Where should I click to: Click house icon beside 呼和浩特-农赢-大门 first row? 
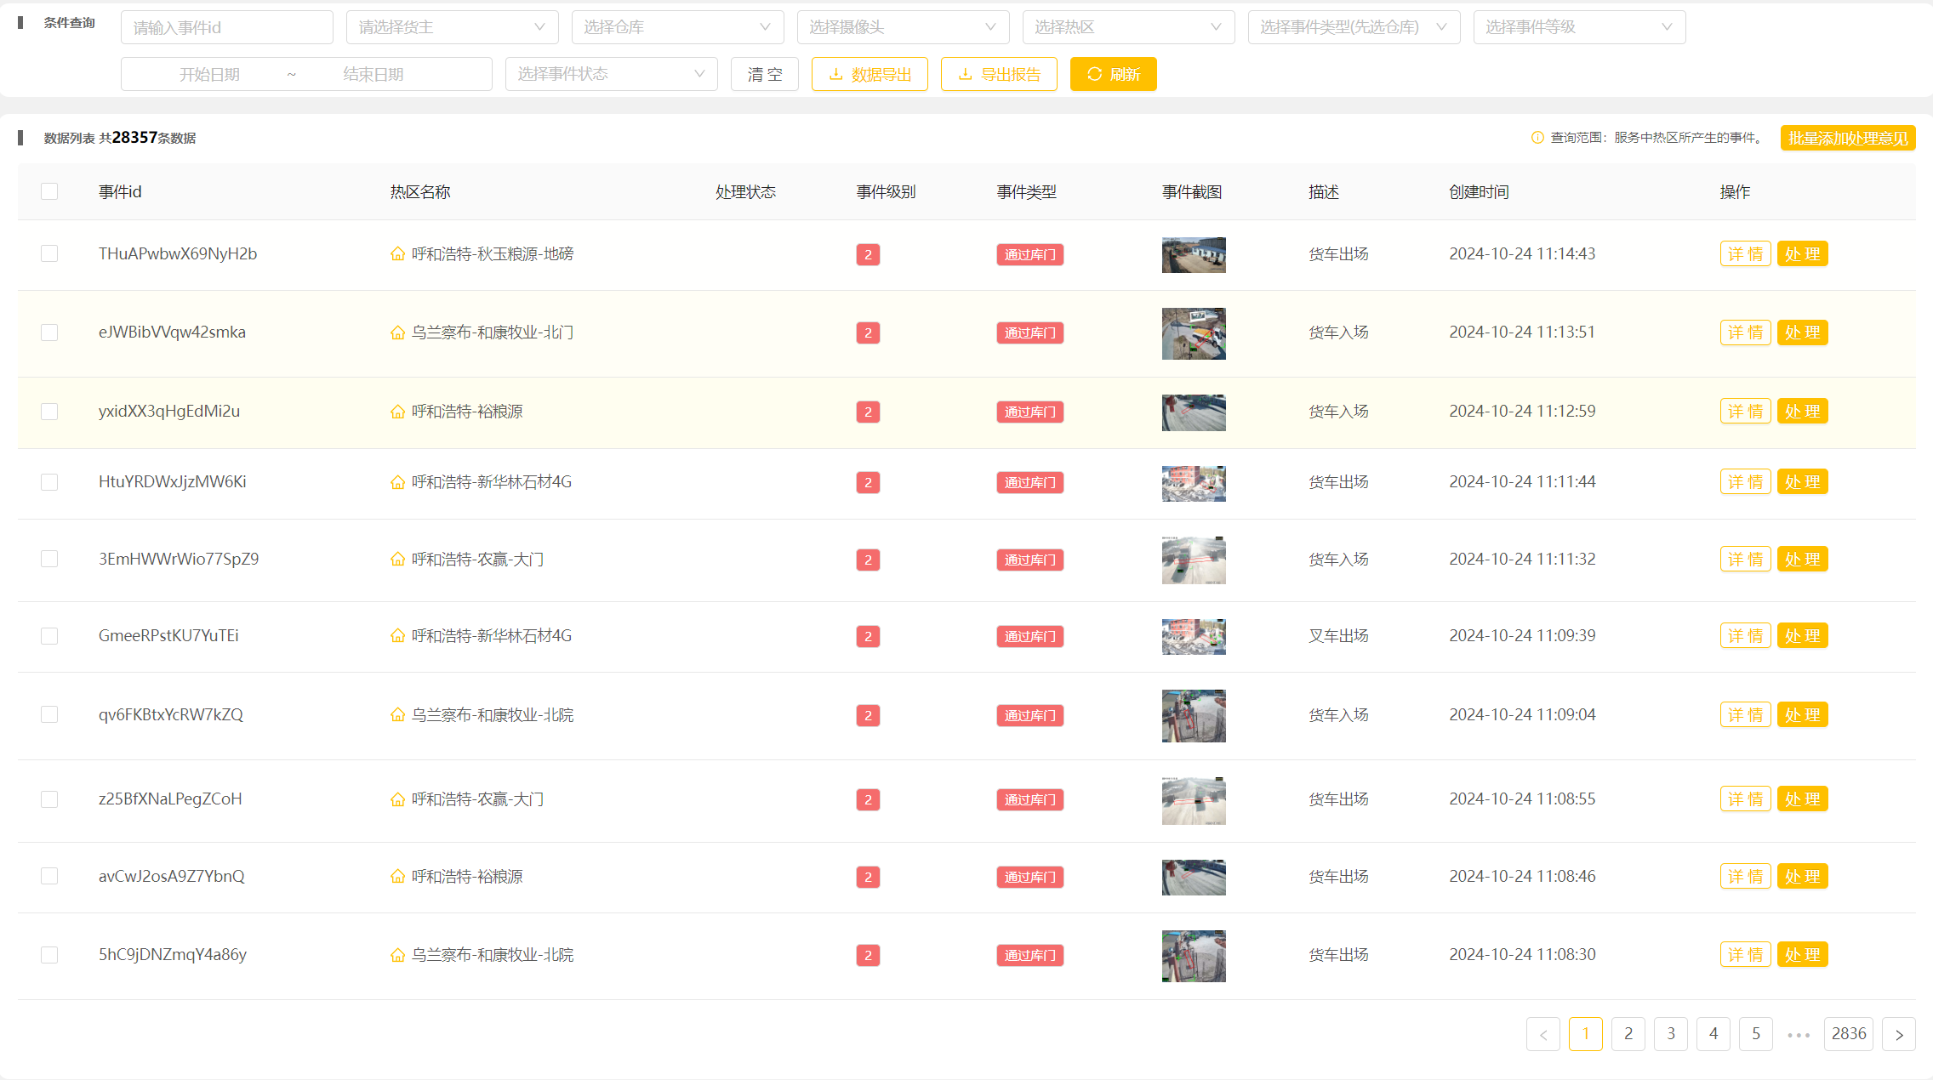[397, 560]
